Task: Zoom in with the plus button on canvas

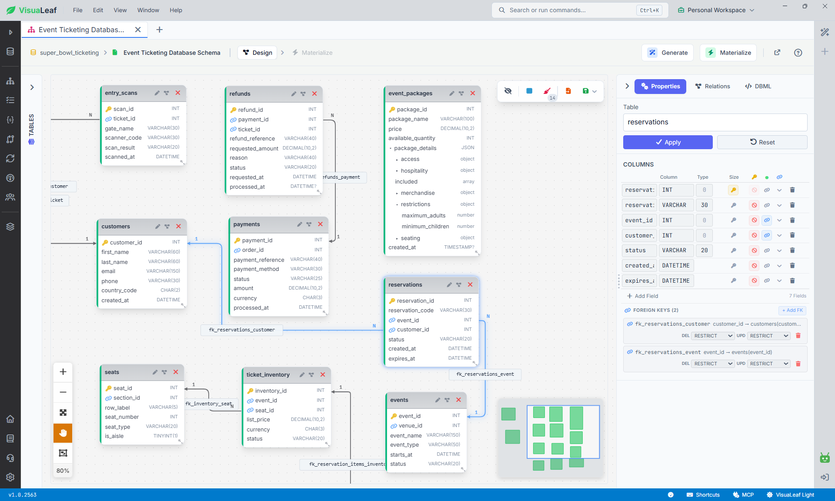Action: tap(63, 372)
